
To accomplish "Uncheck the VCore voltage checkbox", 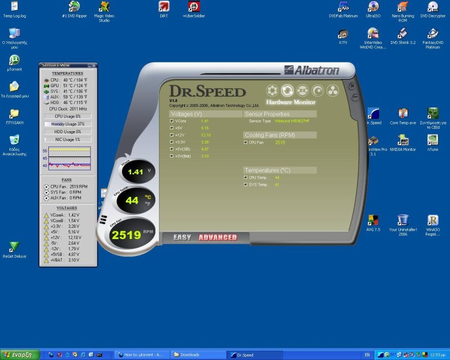I will (172, 121).
